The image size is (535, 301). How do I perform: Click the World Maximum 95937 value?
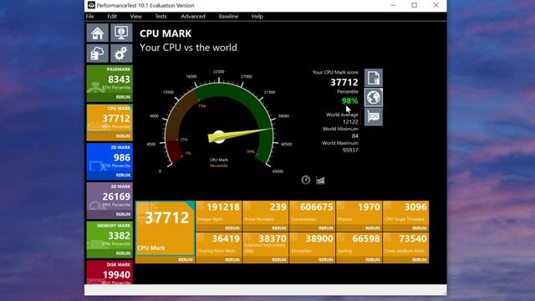[350, 150]
